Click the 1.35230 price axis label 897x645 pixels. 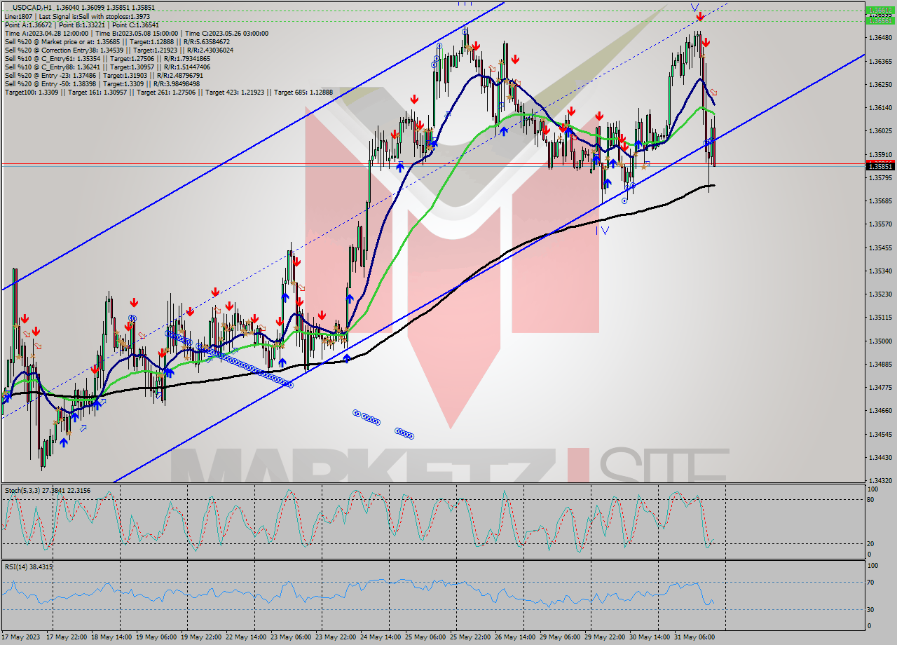click(880, 294)
